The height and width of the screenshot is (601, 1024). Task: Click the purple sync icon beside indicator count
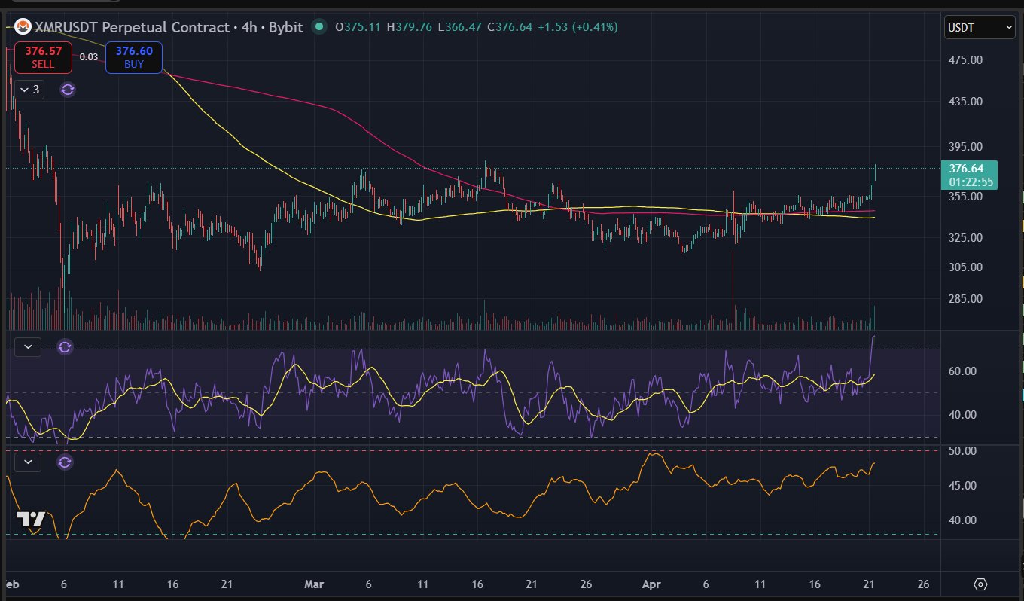click(68, 90)
